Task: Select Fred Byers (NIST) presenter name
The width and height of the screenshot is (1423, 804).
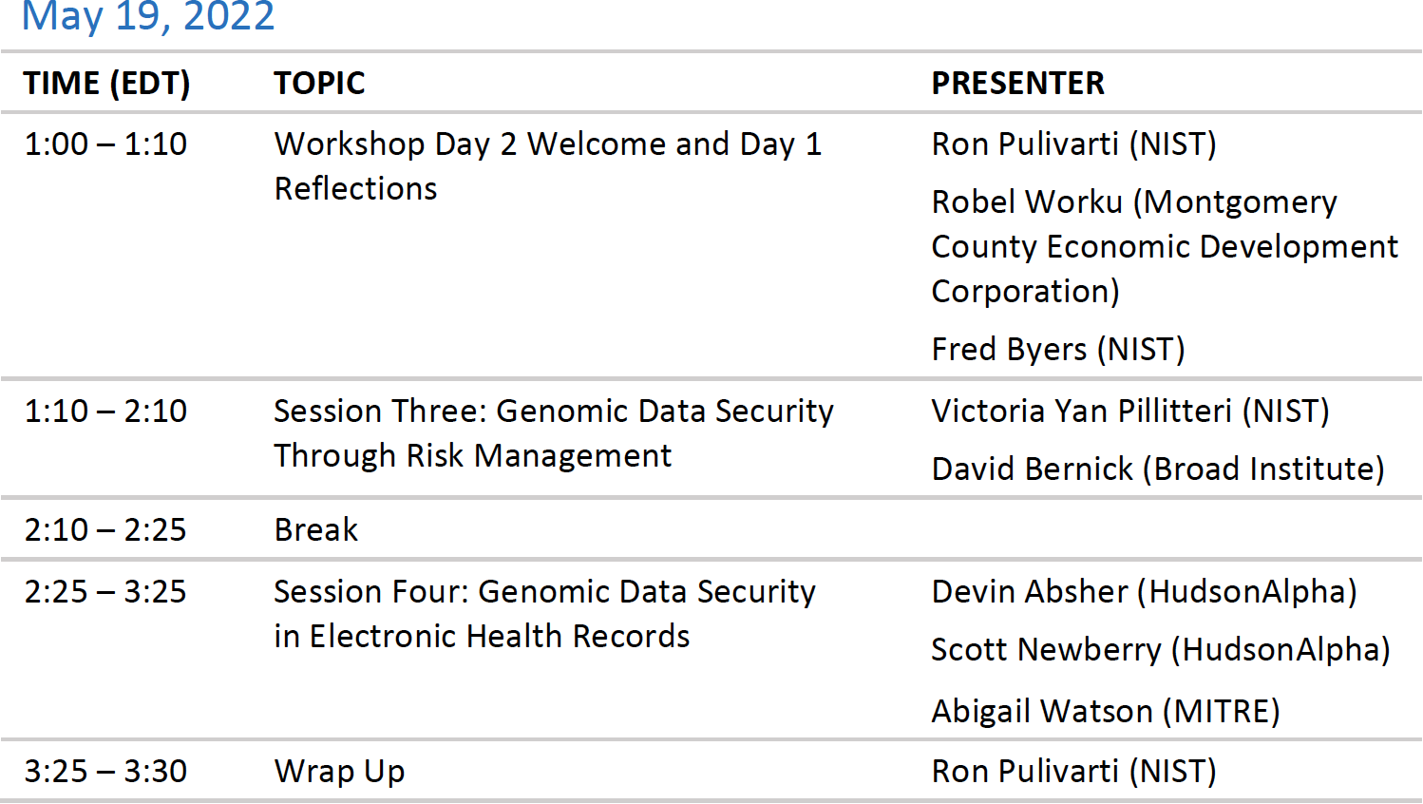Action: pyautogui.click(x=1058, y=350)
